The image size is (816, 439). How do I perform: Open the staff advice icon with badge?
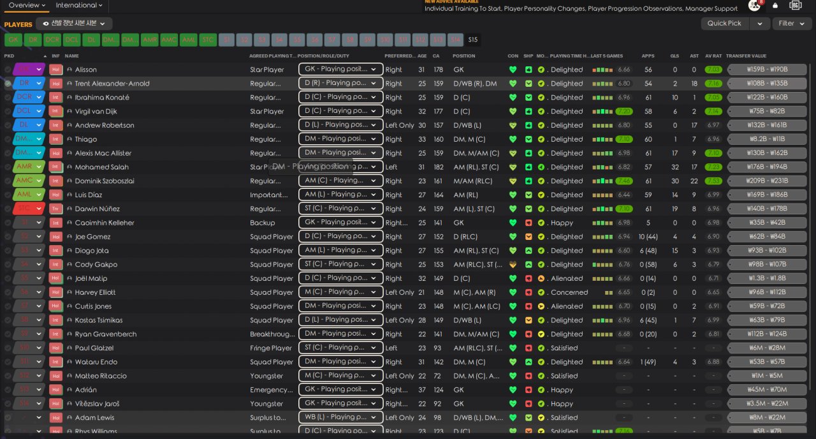pyautogui.click(x=755, y=5)
